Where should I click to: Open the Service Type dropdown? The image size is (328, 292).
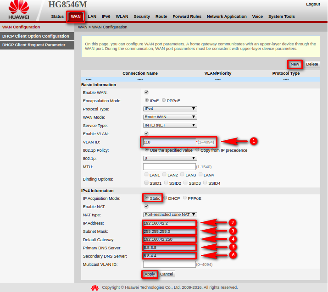(x=170, y=125)
